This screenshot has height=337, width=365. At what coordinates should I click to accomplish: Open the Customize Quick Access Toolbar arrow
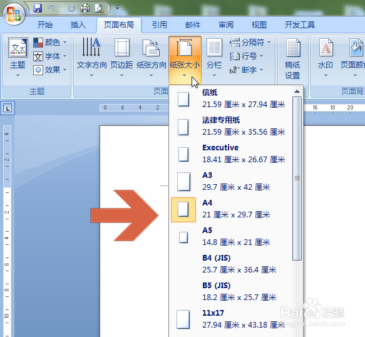tap(117, 8)
